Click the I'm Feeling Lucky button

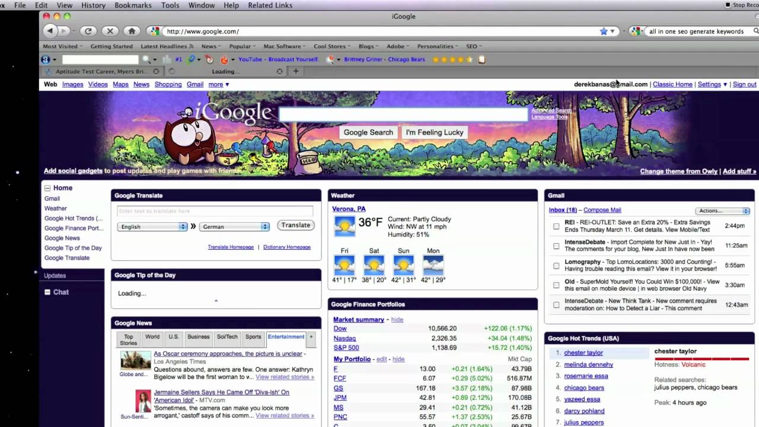[435, 132]
